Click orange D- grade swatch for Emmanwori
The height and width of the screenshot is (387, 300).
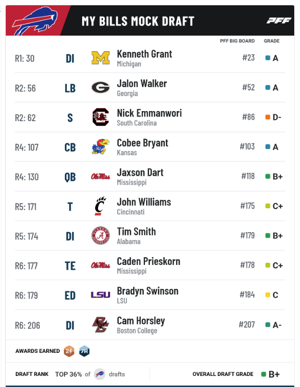click(x=268, y=117)
